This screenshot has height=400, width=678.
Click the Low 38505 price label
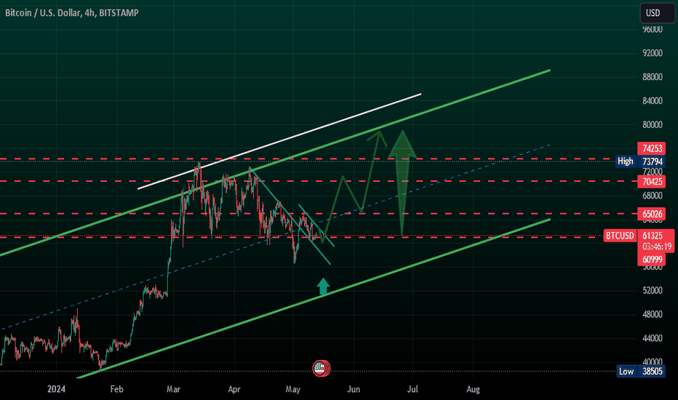point(641,371)
